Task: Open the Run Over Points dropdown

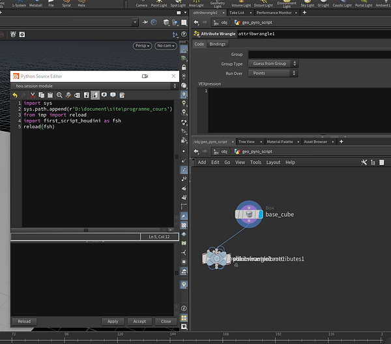Action: point(273,73)
